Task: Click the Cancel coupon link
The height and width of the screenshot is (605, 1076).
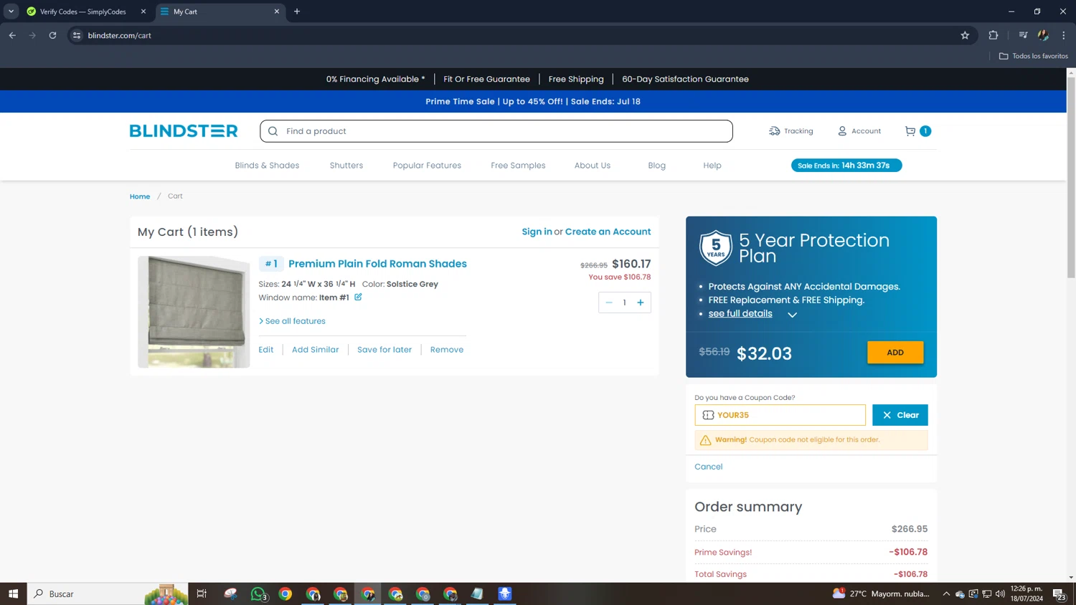Action: (709, 467)
